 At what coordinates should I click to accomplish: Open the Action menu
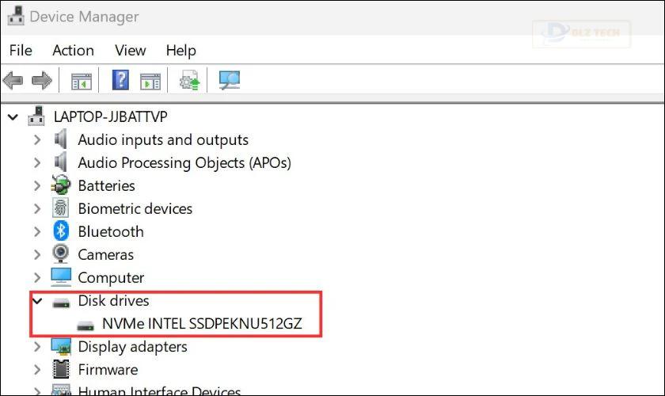point(74,51)
